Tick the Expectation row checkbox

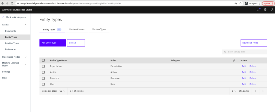[x=43, y=66]
